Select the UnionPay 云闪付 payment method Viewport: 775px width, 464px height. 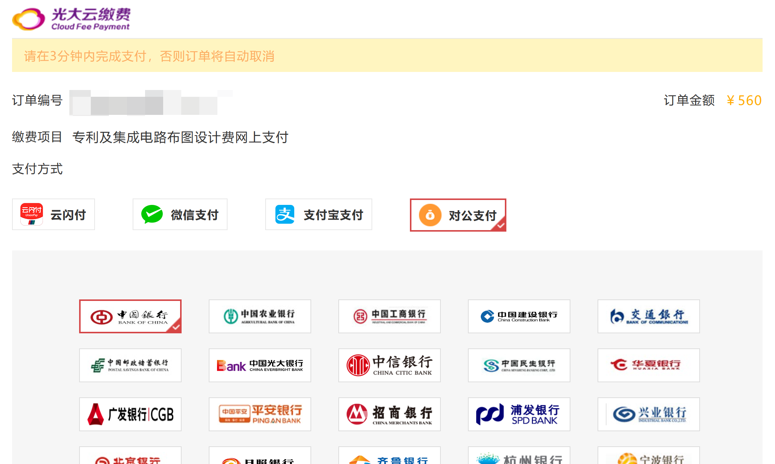coord(54,214)
